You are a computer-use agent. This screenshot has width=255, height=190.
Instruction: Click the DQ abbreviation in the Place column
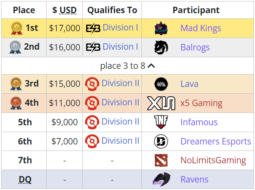tap(25, 180)
